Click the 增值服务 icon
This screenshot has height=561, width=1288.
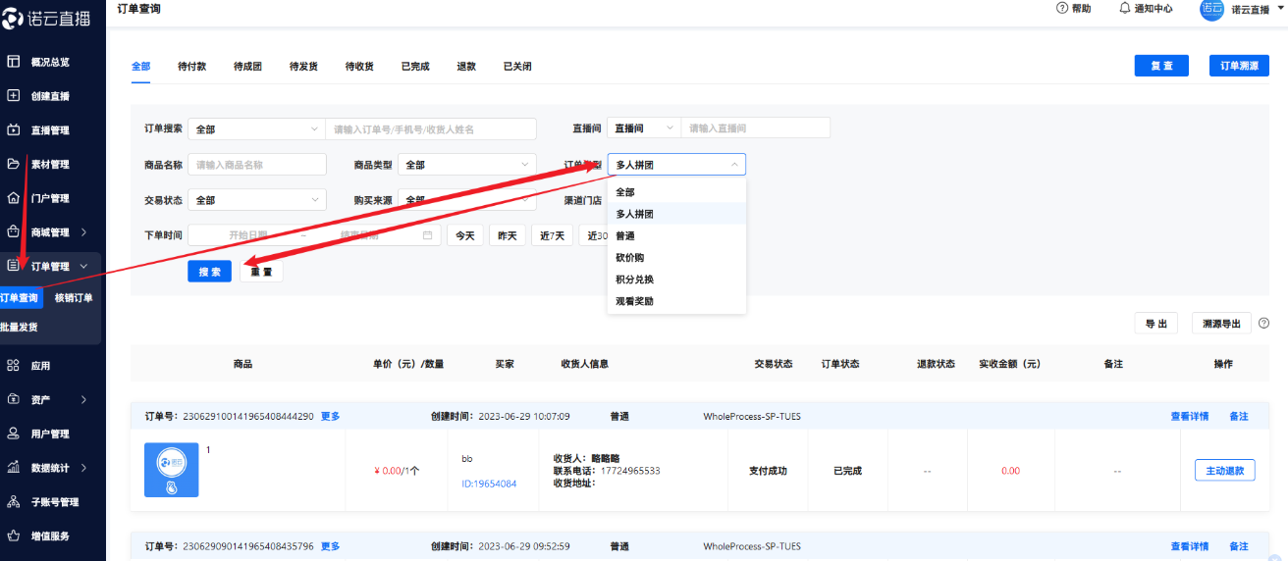[x=14, y=535]
